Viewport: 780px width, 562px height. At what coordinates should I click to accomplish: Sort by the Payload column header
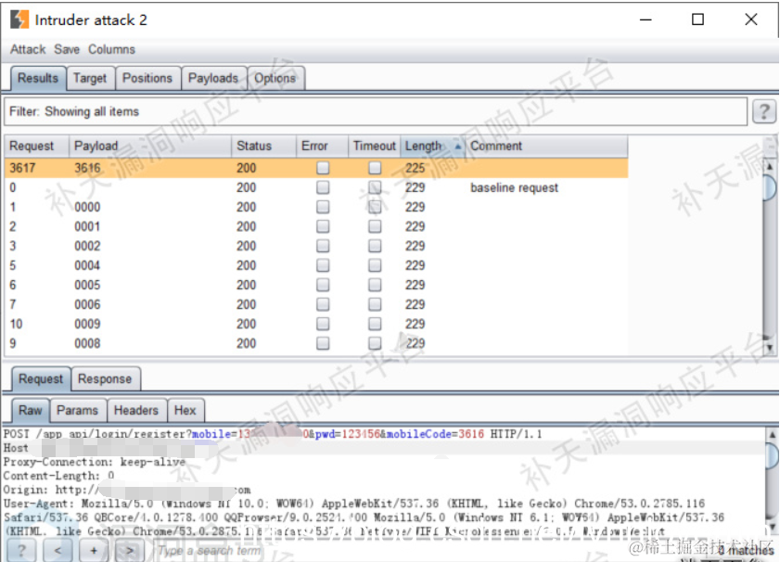click(150, 147)
